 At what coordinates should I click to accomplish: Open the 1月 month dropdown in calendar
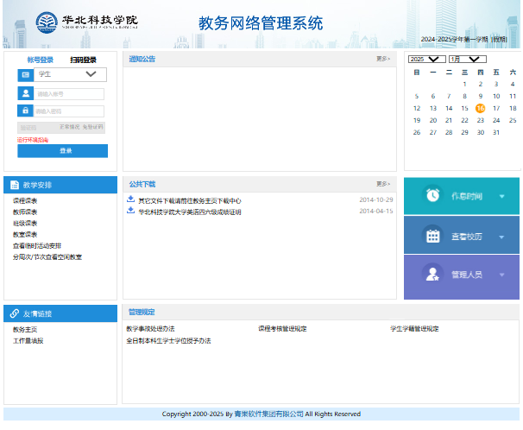click(467, 59)
